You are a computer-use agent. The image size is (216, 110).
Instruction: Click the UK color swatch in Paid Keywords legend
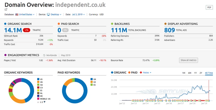click(92, 80)
